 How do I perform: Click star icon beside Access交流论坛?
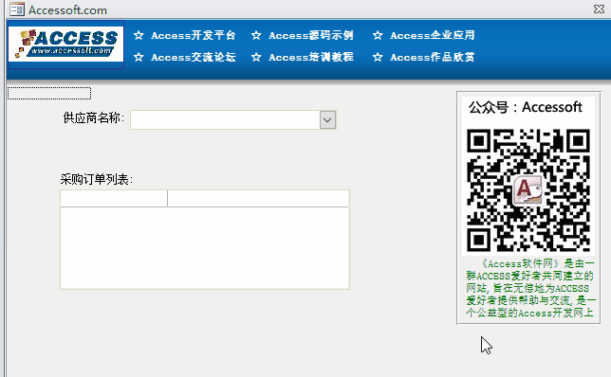(139, 57)
